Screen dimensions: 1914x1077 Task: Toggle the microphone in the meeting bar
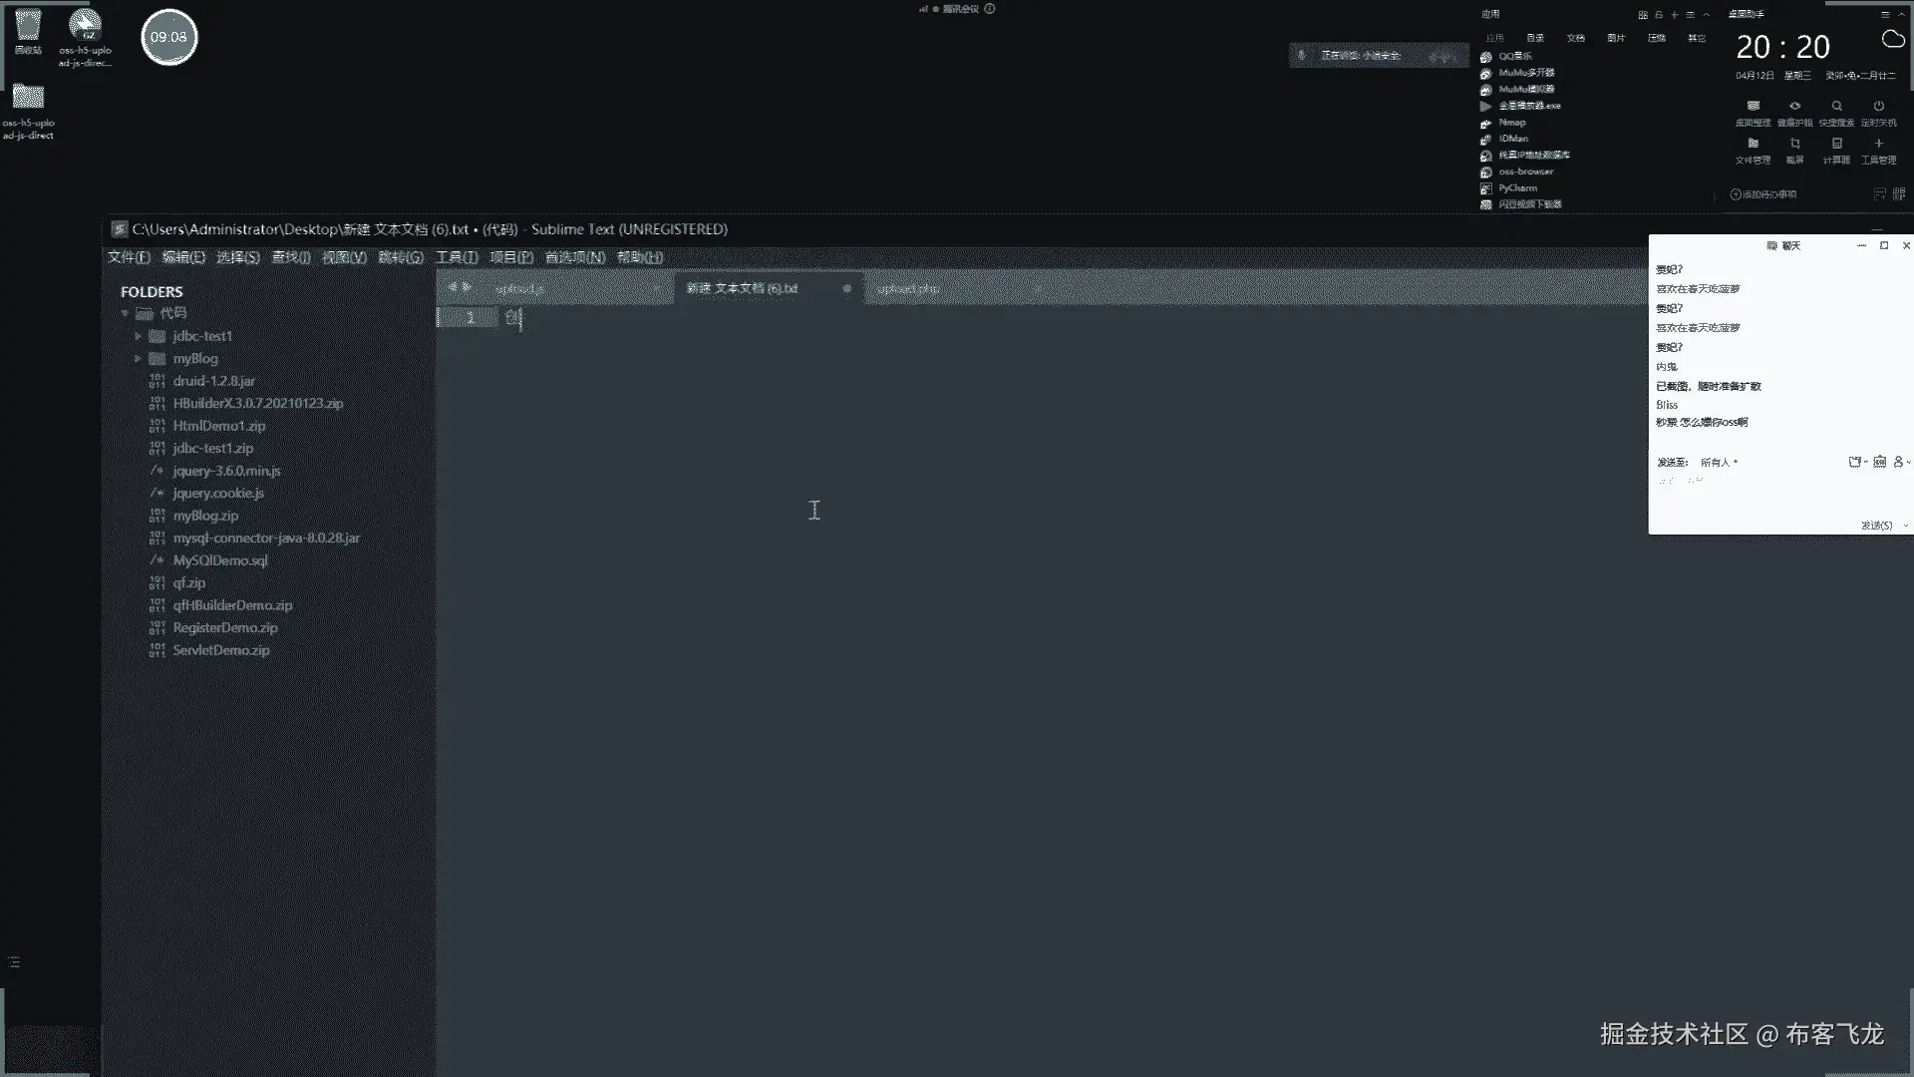pyautogui.click(x=1301, y=55)
